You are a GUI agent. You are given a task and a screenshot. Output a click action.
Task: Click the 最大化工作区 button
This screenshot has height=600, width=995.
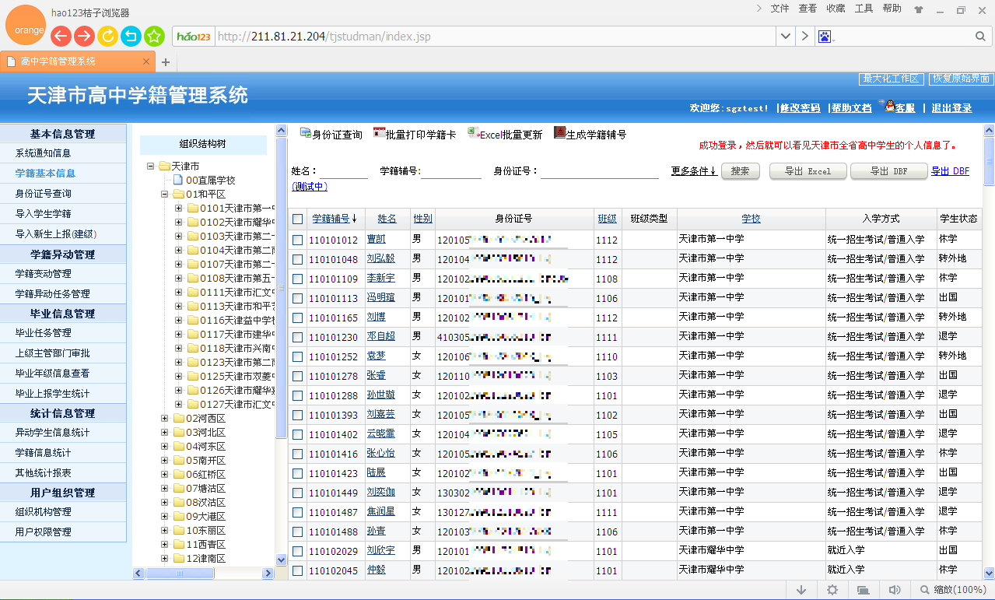click(x=892, y=79)
